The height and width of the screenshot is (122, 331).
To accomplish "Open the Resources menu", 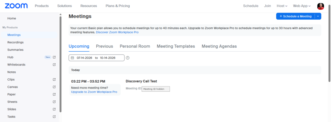I will click(89, 6).
